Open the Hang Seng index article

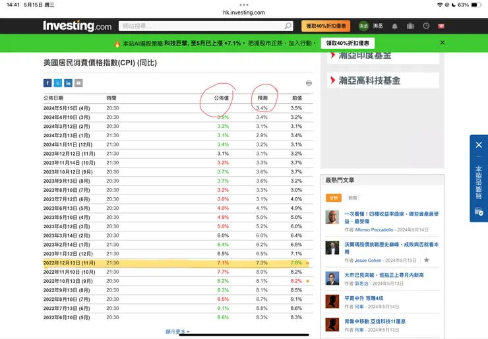click(x=384, y=275)
